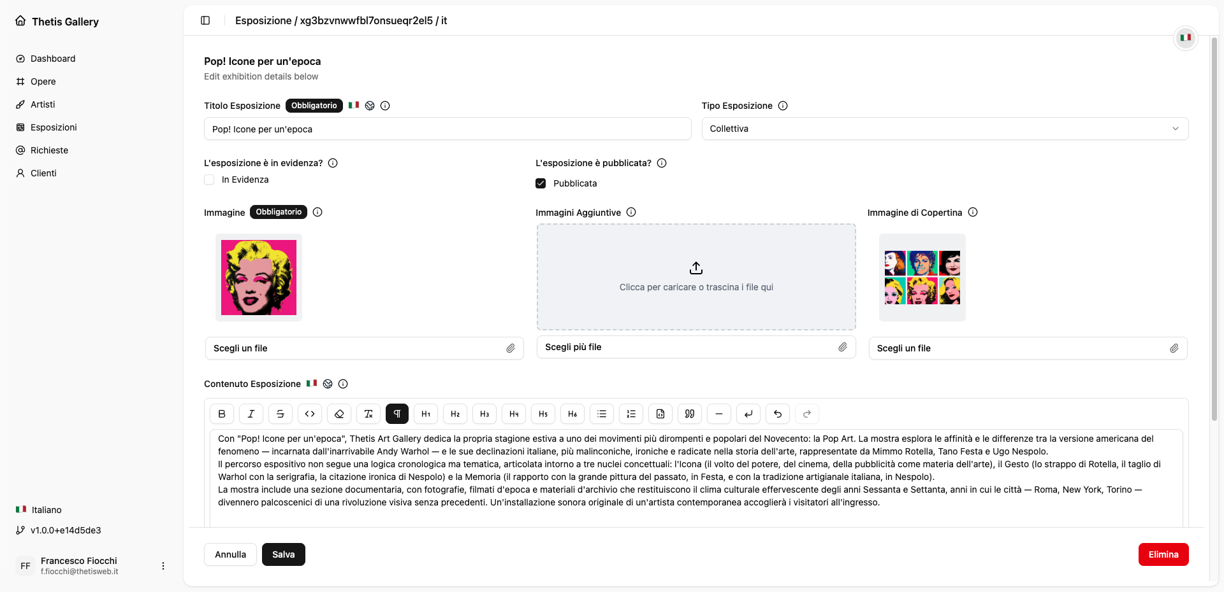This screenshot has width=1224, height=592.
Task: Create a bullet list
Action: (x=602, y=414)
